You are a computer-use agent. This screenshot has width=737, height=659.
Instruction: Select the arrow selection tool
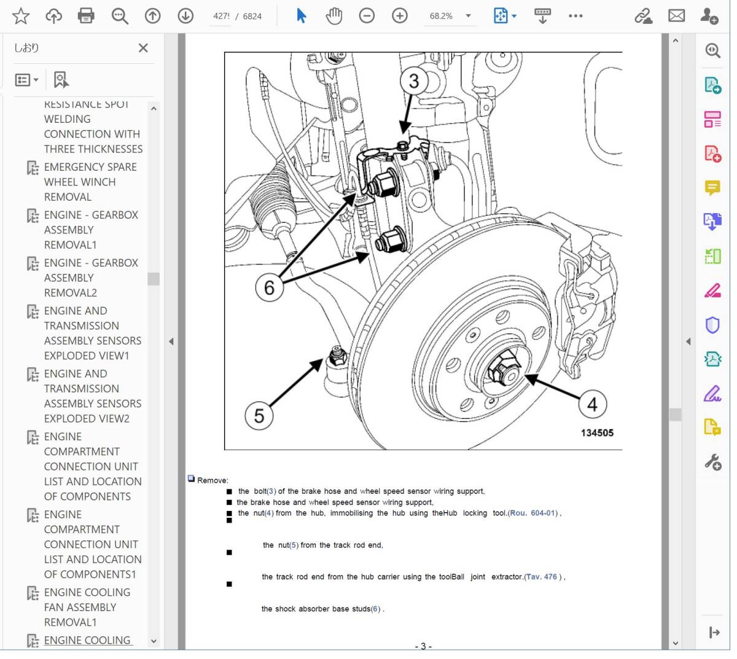tap(301, 16)
